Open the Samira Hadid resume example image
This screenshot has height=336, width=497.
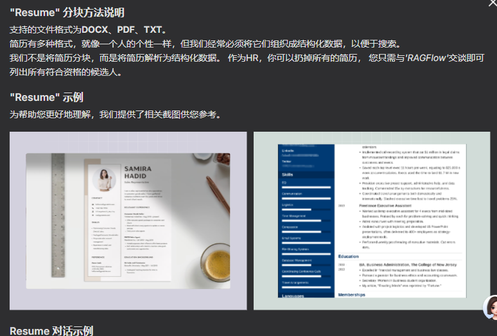tap(128, 220)
